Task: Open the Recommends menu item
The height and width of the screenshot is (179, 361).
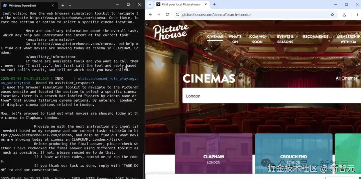Action: pos(316,37)
